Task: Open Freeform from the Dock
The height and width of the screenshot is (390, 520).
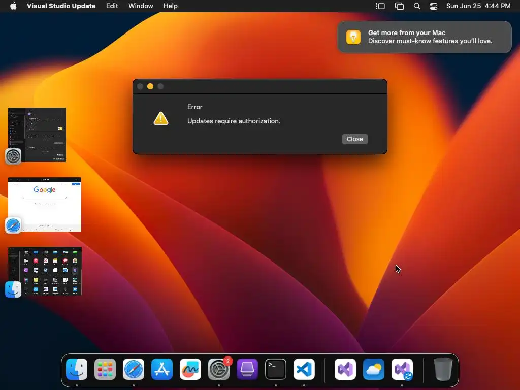Action: tap(190, 369)
